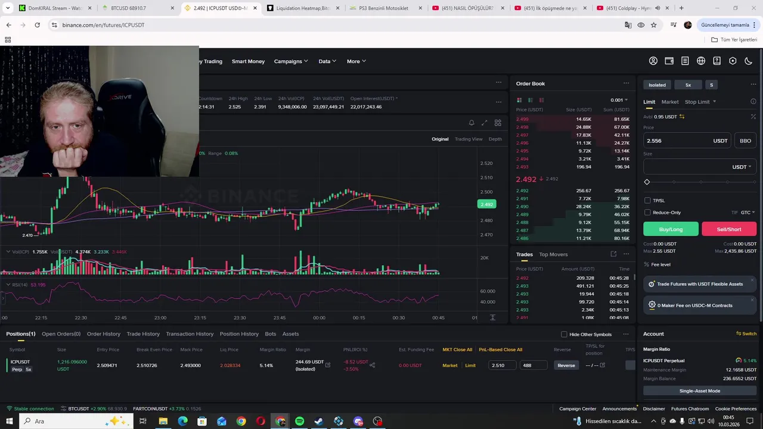The height and width of the screenshot is (429, 763).
Task: Click the close quantity field showing 488
Action: tap(533, 365)
